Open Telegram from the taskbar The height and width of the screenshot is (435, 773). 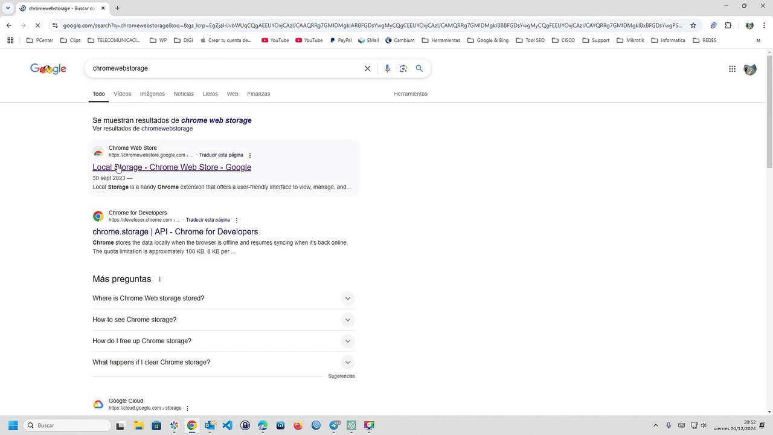point(334,425)
